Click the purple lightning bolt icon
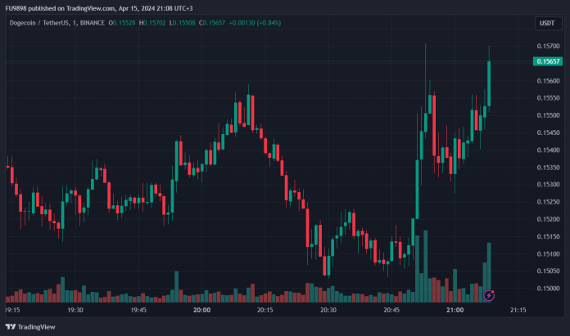Viewport: 570px width, 336px height. [489, 294]
